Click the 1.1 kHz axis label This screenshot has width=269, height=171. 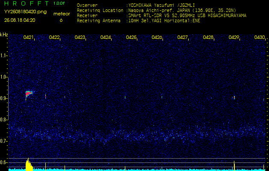pos(3,56)
